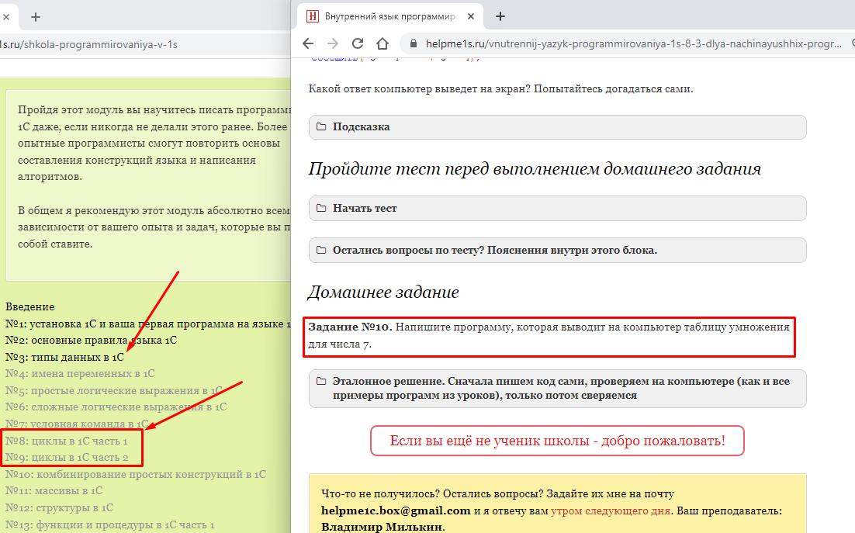
Task: Click folder icon next to 'Подсказка'
Action: point(322,126)
